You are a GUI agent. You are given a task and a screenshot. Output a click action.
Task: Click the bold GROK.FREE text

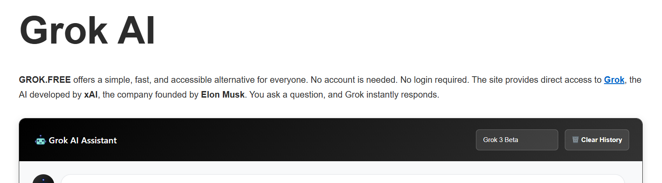(45, 80)
